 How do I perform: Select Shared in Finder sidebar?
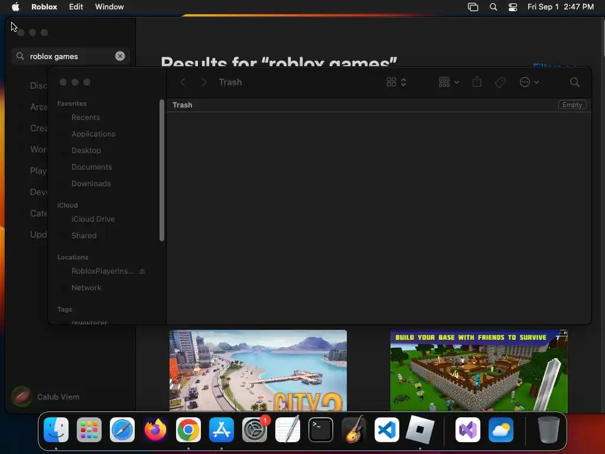tap(84, 235)
